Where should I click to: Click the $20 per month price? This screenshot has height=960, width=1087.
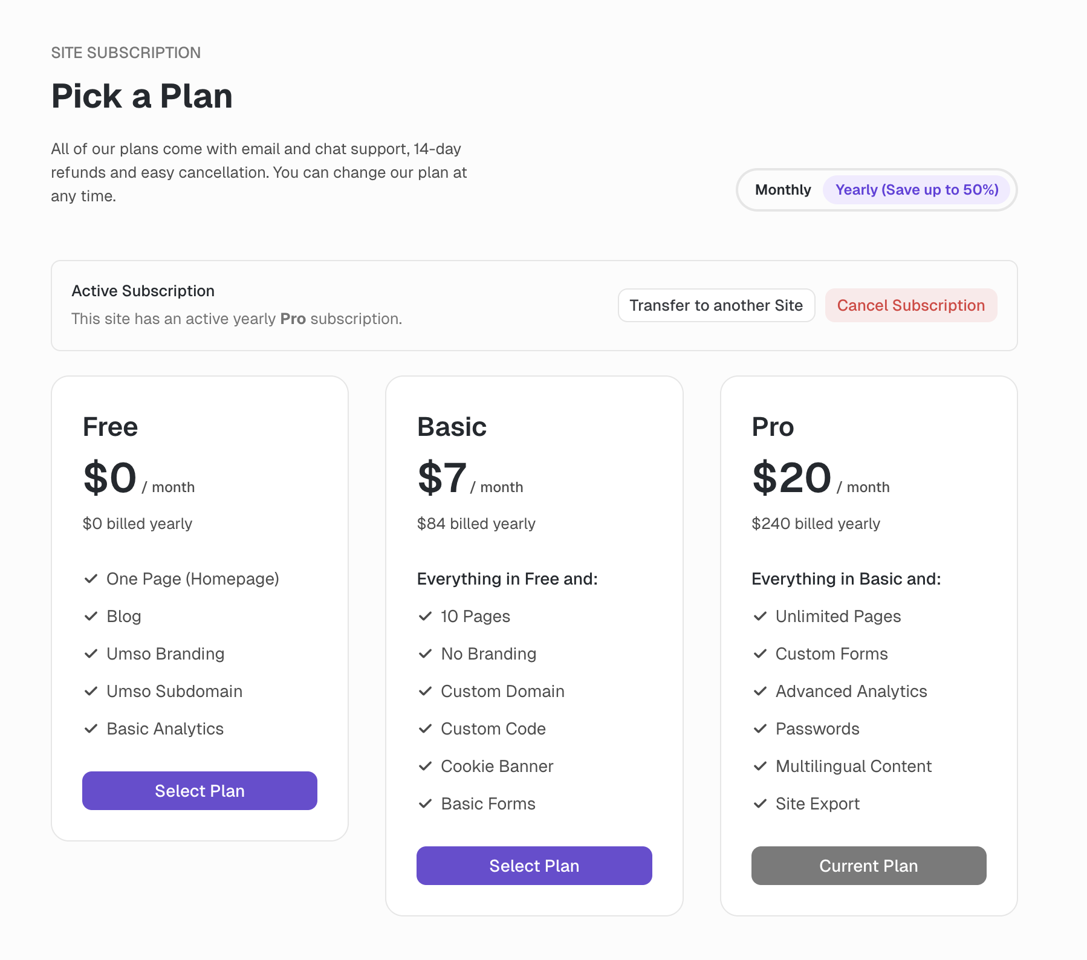click(791, 478)
